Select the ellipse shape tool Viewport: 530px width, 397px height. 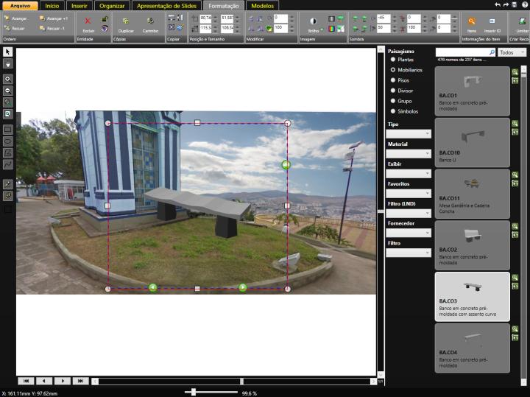coord(8,141)
